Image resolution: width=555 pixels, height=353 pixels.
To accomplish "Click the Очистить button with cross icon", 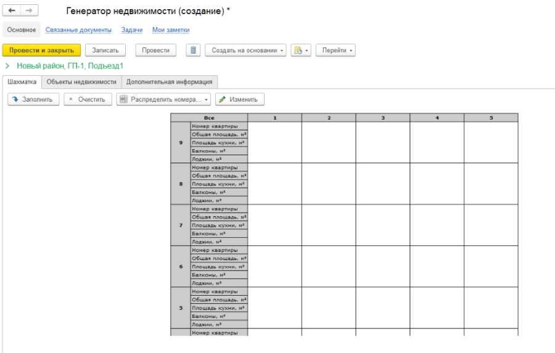I will pyautogui.click(x=88, y=99).
